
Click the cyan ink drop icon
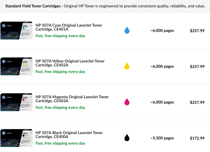tap(127, 30)
